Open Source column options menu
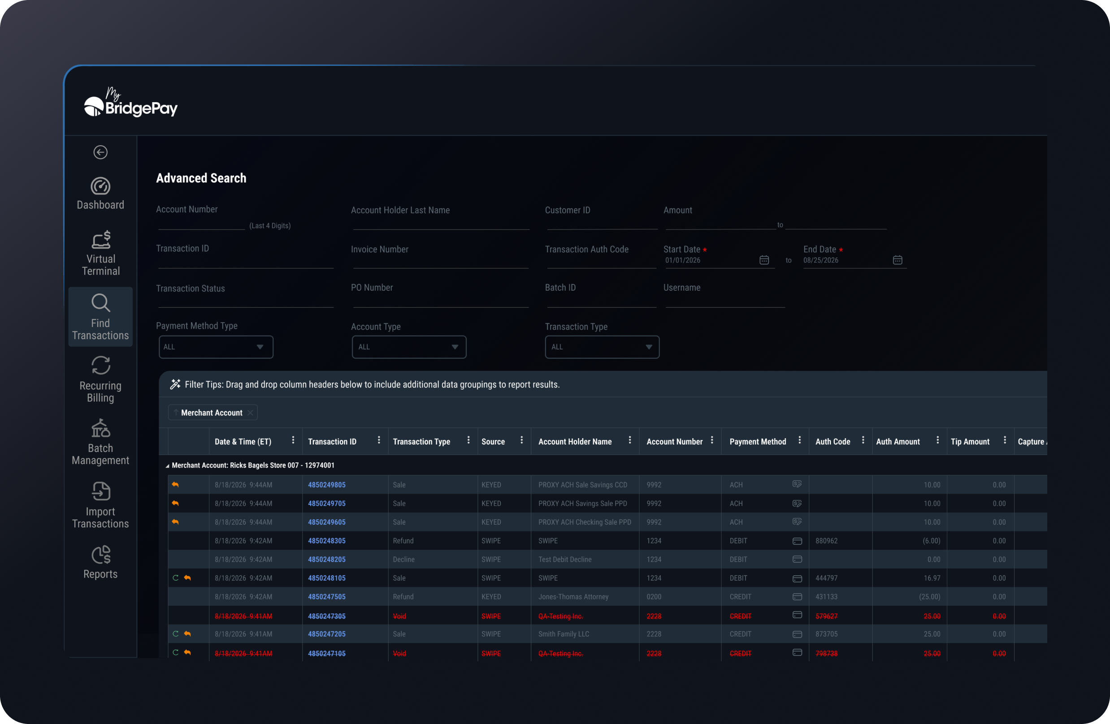 tap(521, 440)
